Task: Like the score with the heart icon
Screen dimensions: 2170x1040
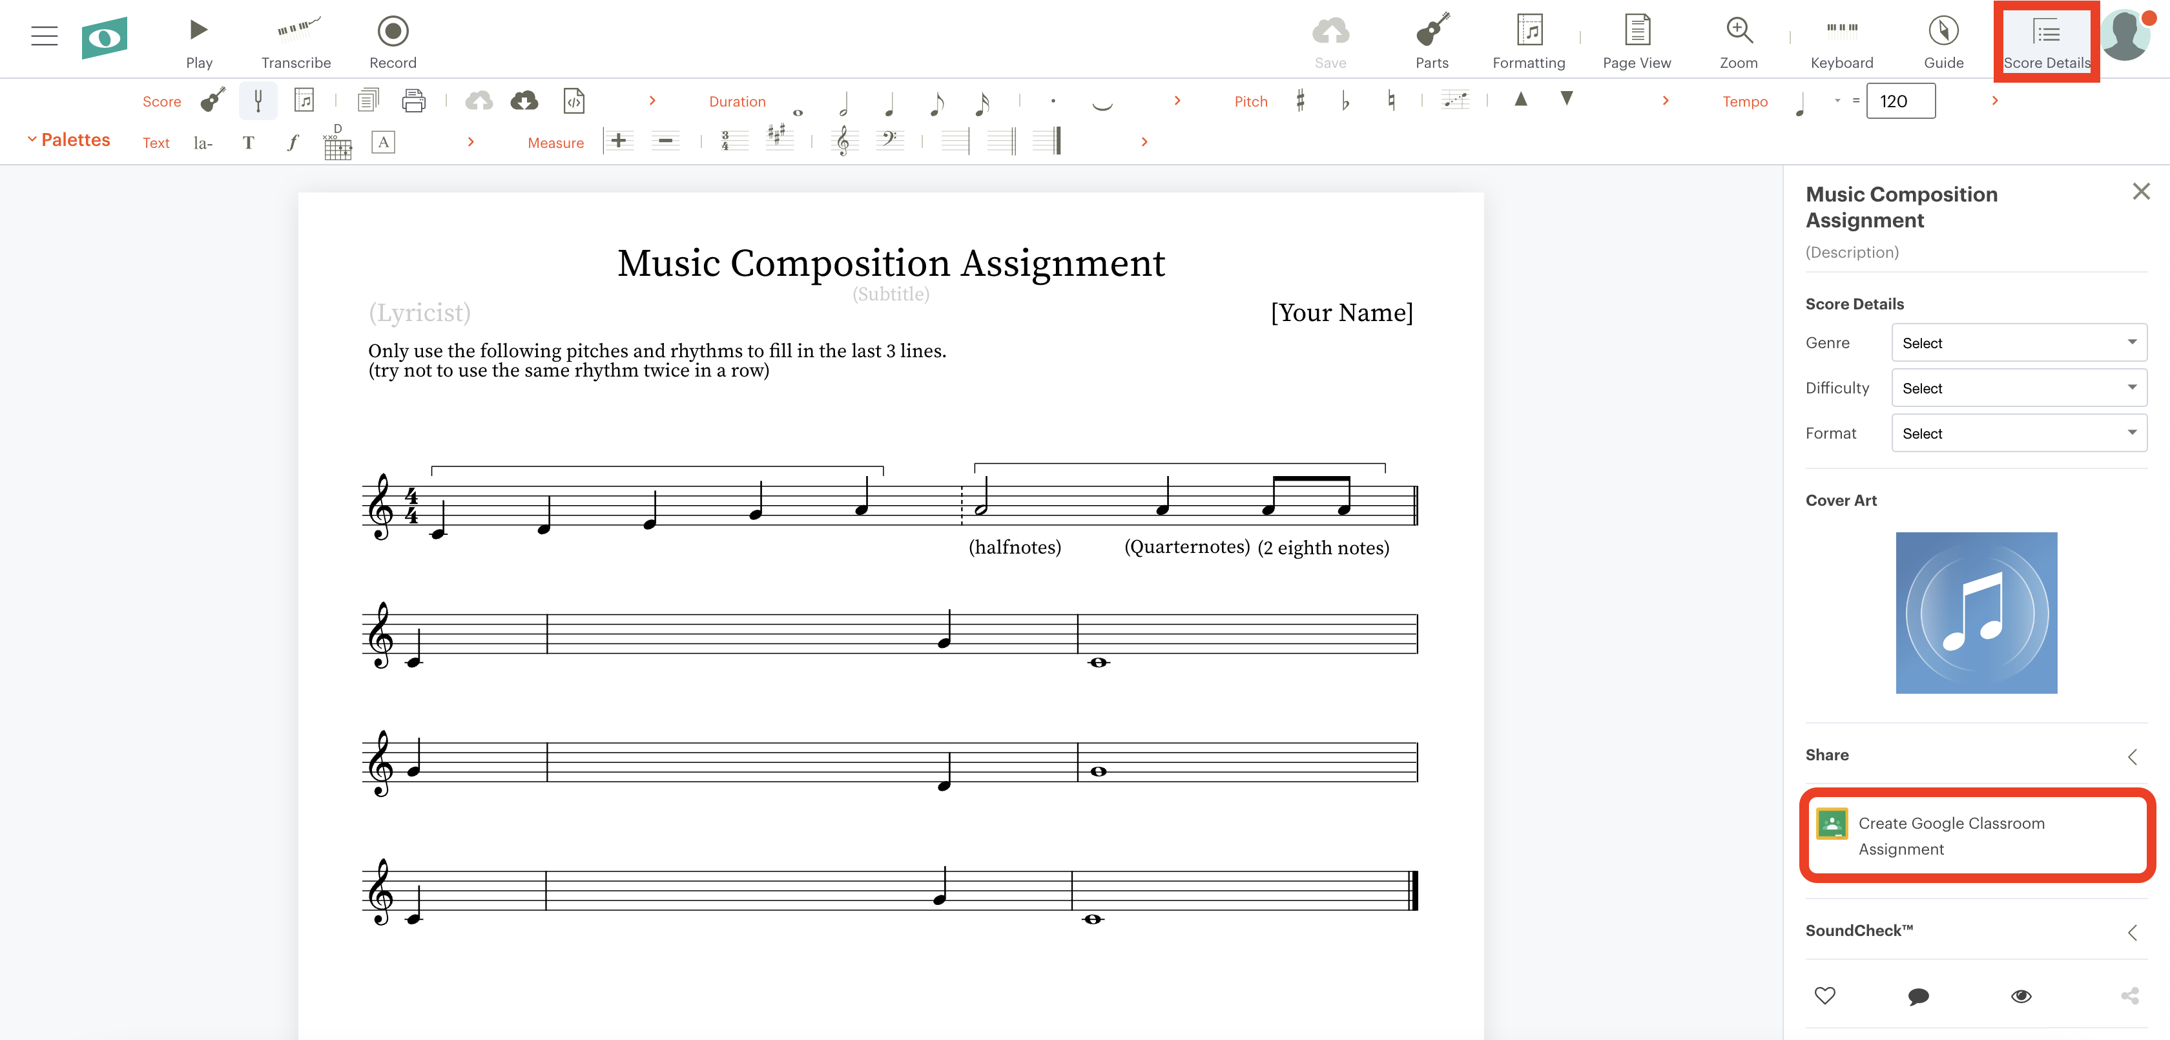Action: tap(1824, 996)
